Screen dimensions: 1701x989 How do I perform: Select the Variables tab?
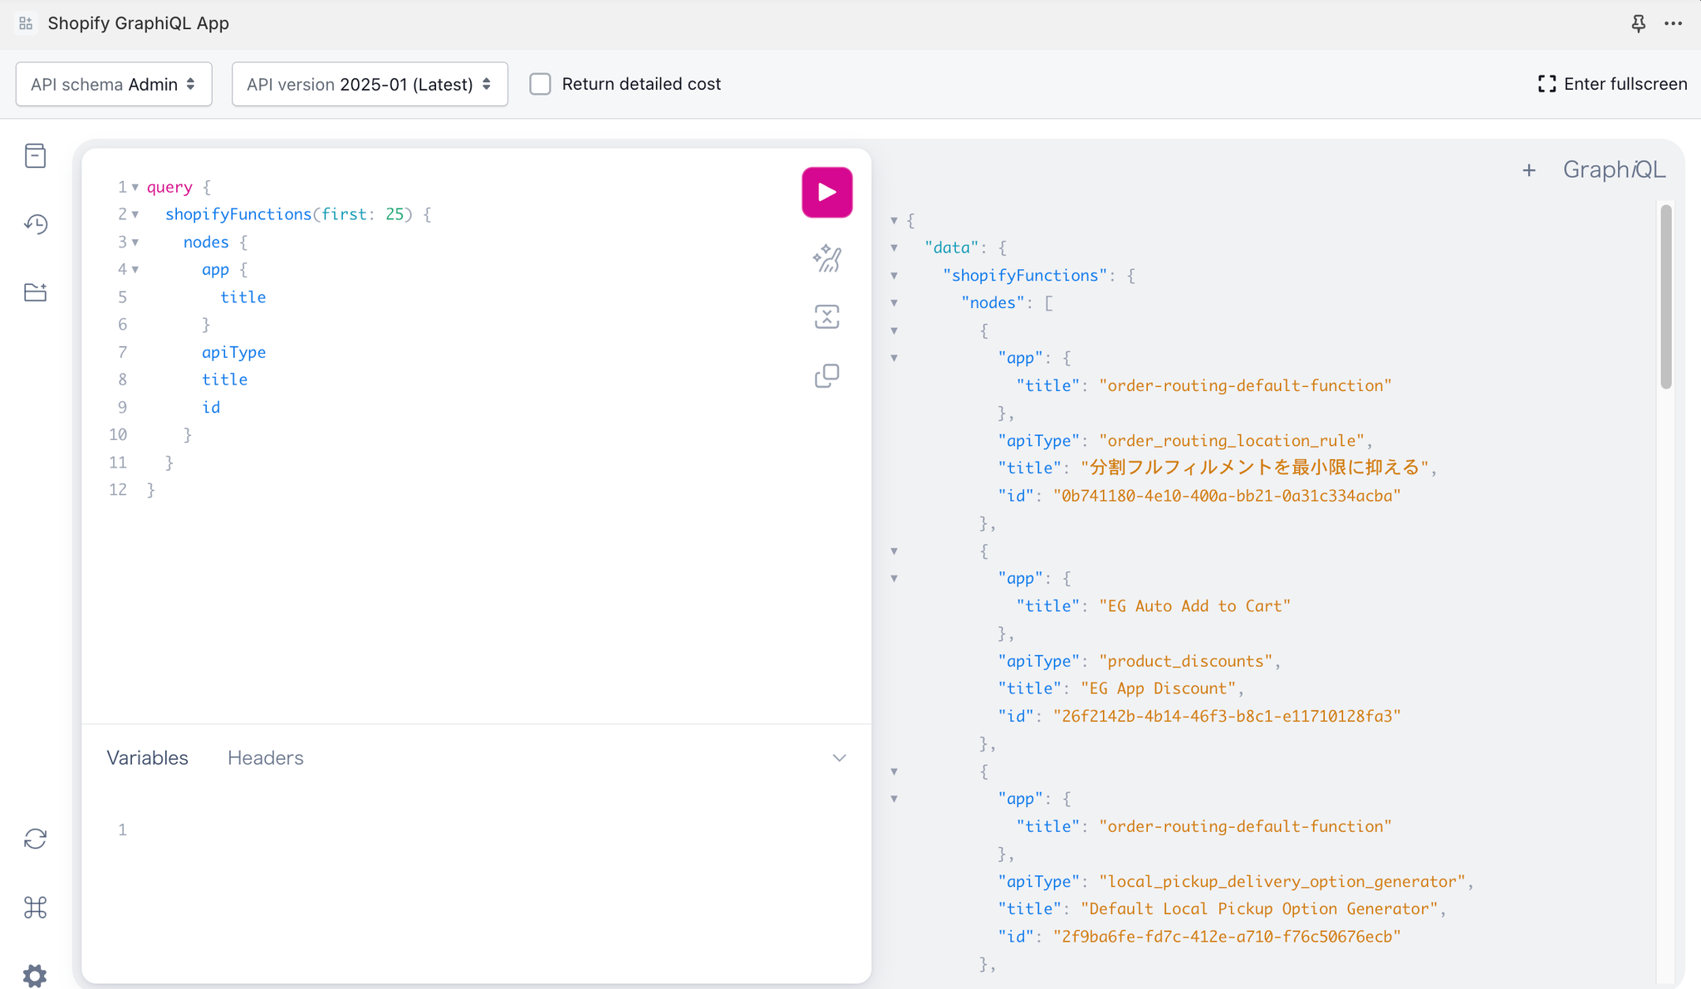(147, 758)
